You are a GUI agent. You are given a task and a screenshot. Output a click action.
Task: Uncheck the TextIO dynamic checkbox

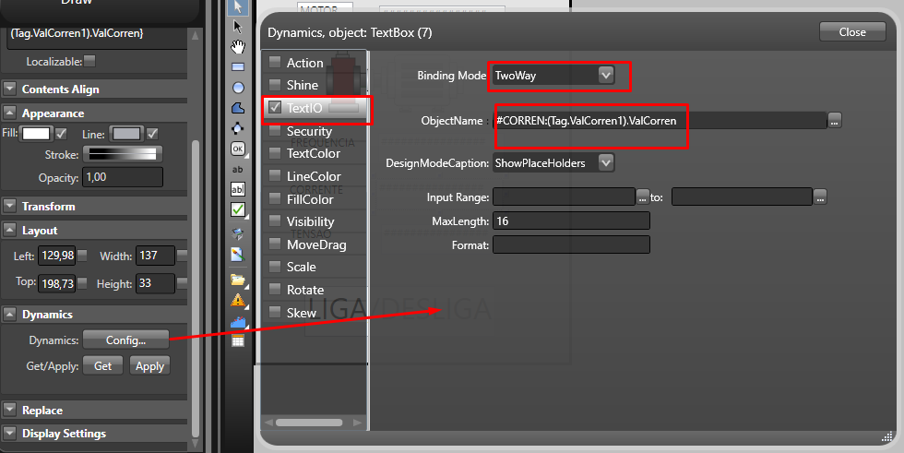click(x=275, y=108)
